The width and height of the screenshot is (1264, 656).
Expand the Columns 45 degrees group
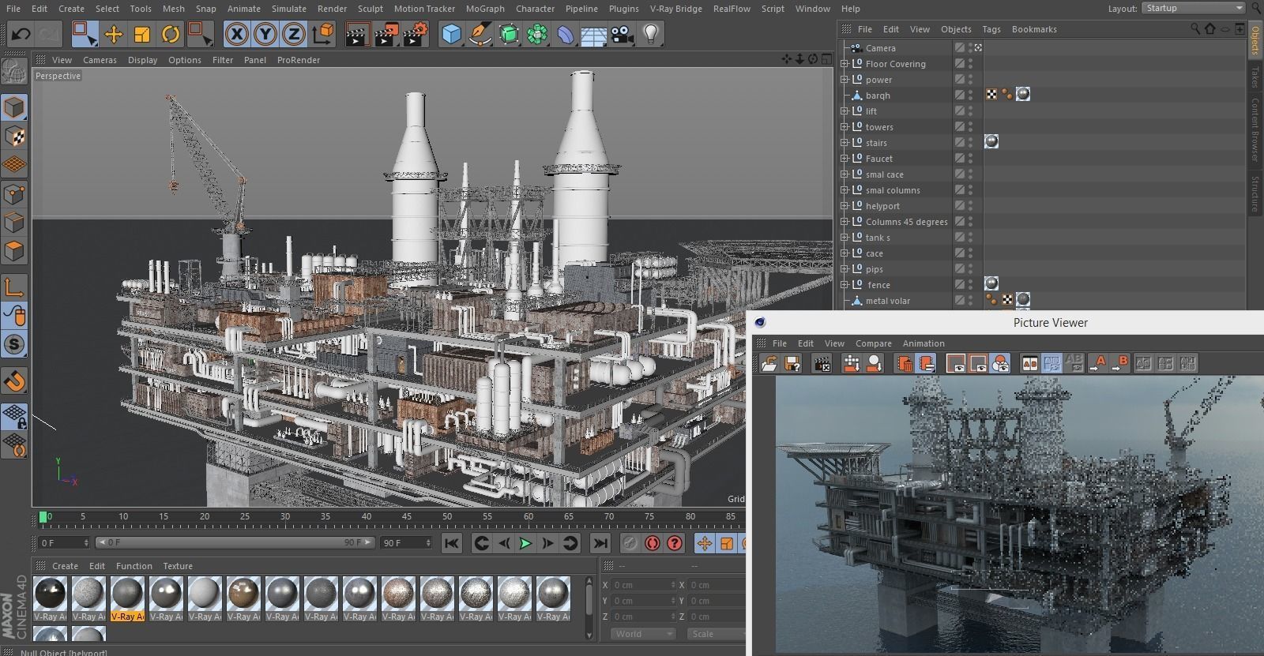(x=844, y=222)
